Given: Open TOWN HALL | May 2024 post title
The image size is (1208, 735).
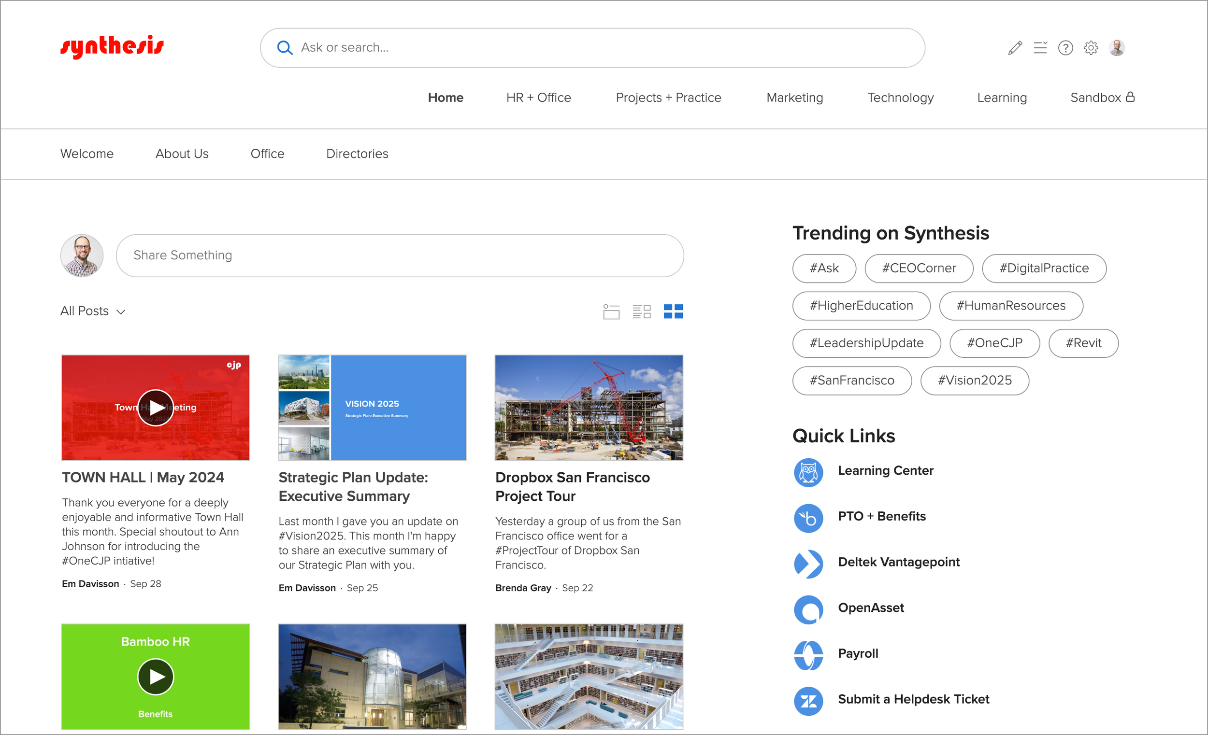Looking at the screenshot, I should [x=143, y=477].
